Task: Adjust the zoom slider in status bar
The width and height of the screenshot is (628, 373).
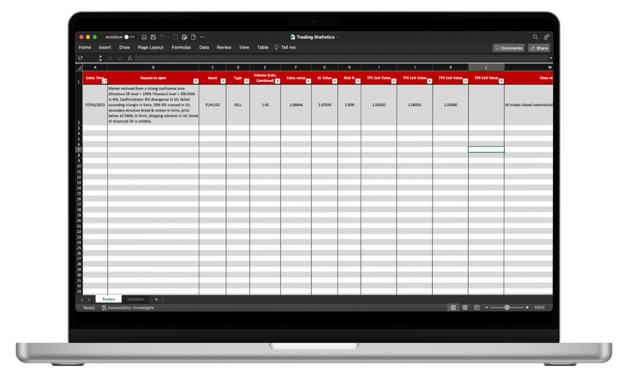Action: click(x=507, y=307)
